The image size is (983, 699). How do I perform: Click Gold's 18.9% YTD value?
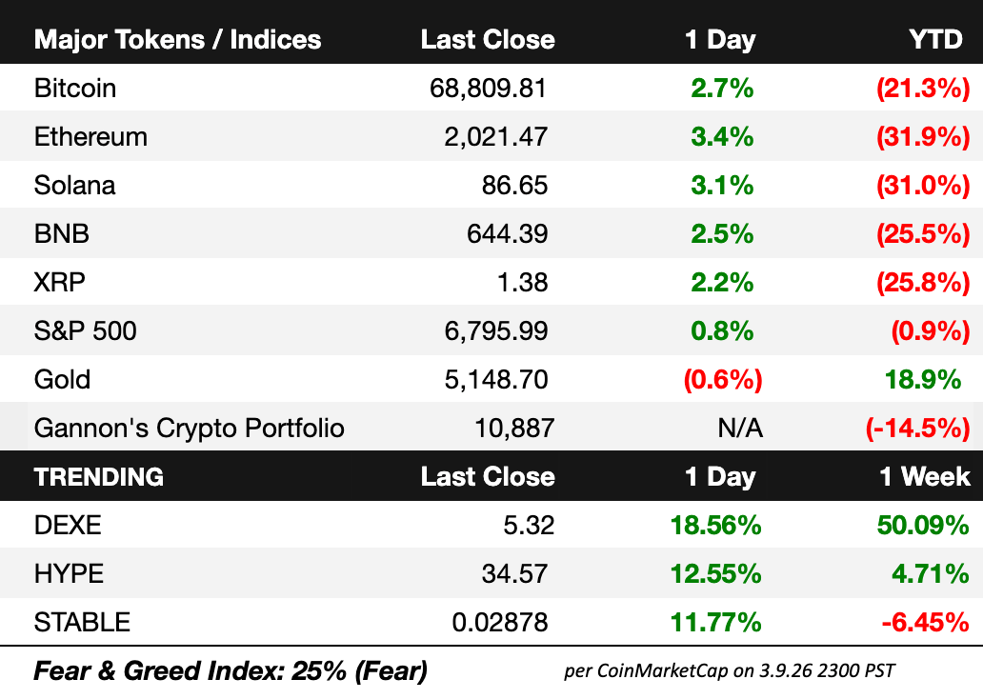[x=922, y=379]
